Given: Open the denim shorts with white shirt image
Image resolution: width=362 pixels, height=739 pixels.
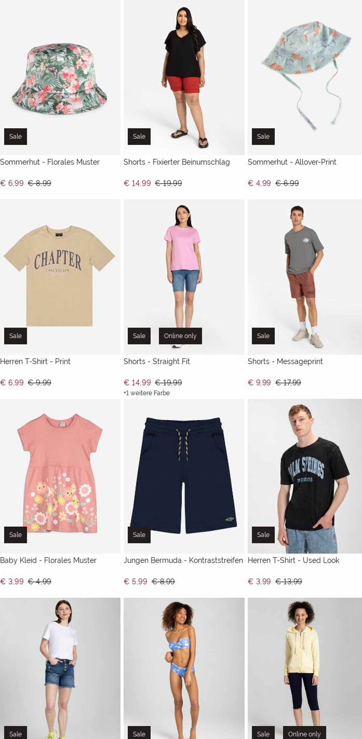Looking at the screenshot, I should [x=60, y=668].
